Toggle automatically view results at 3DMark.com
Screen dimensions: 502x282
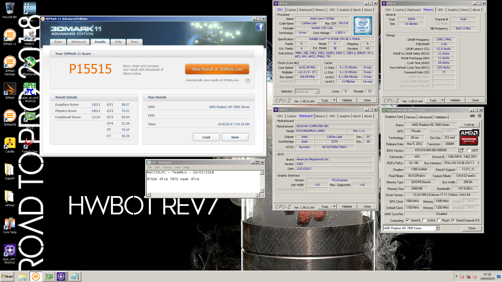coord(248,81)
